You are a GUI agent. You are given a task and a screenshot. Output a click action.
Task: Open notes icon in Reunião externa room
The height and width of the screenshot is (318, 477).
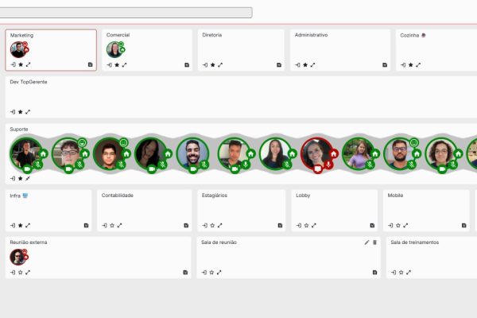185,273
